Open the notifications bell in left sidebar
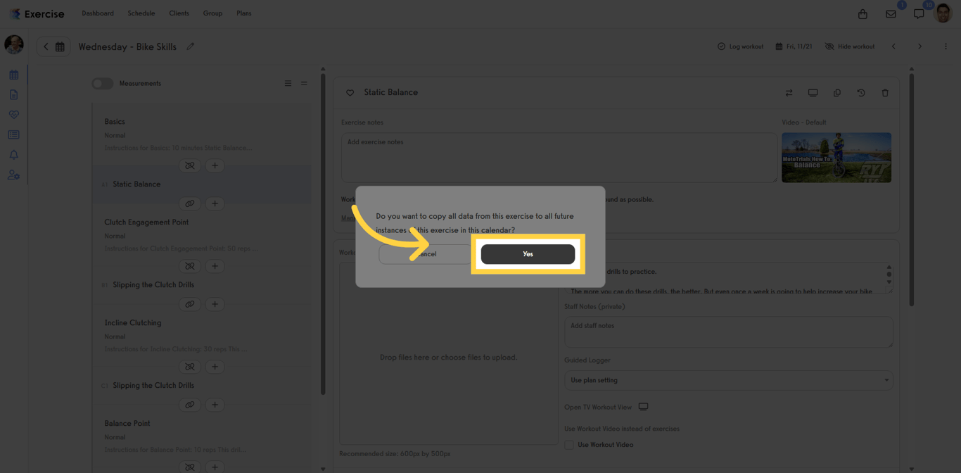The image size is (961, 473). (13, 155)
